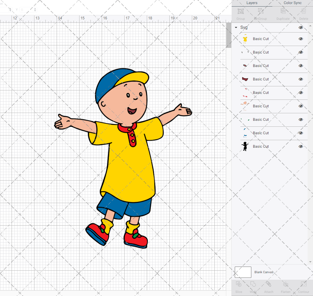Select the red mouth layer thumbnail
The width and height of the screenshot is (313, 296).
click(x=245, y=66)
